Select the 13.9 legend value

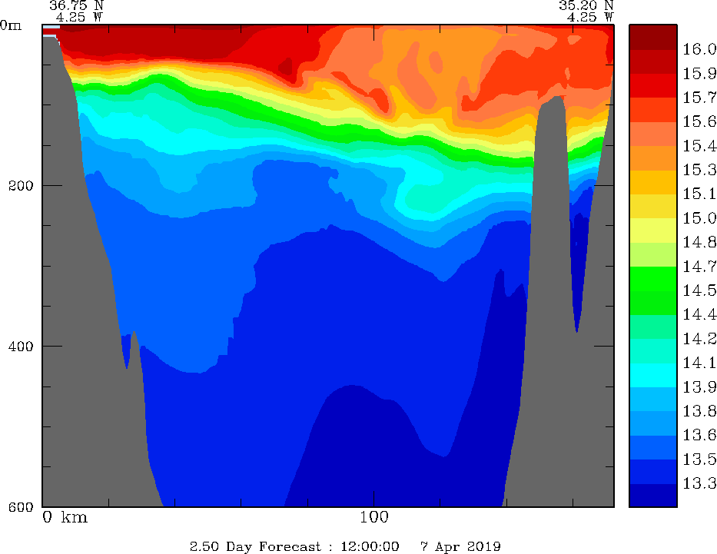coord(699,386)
